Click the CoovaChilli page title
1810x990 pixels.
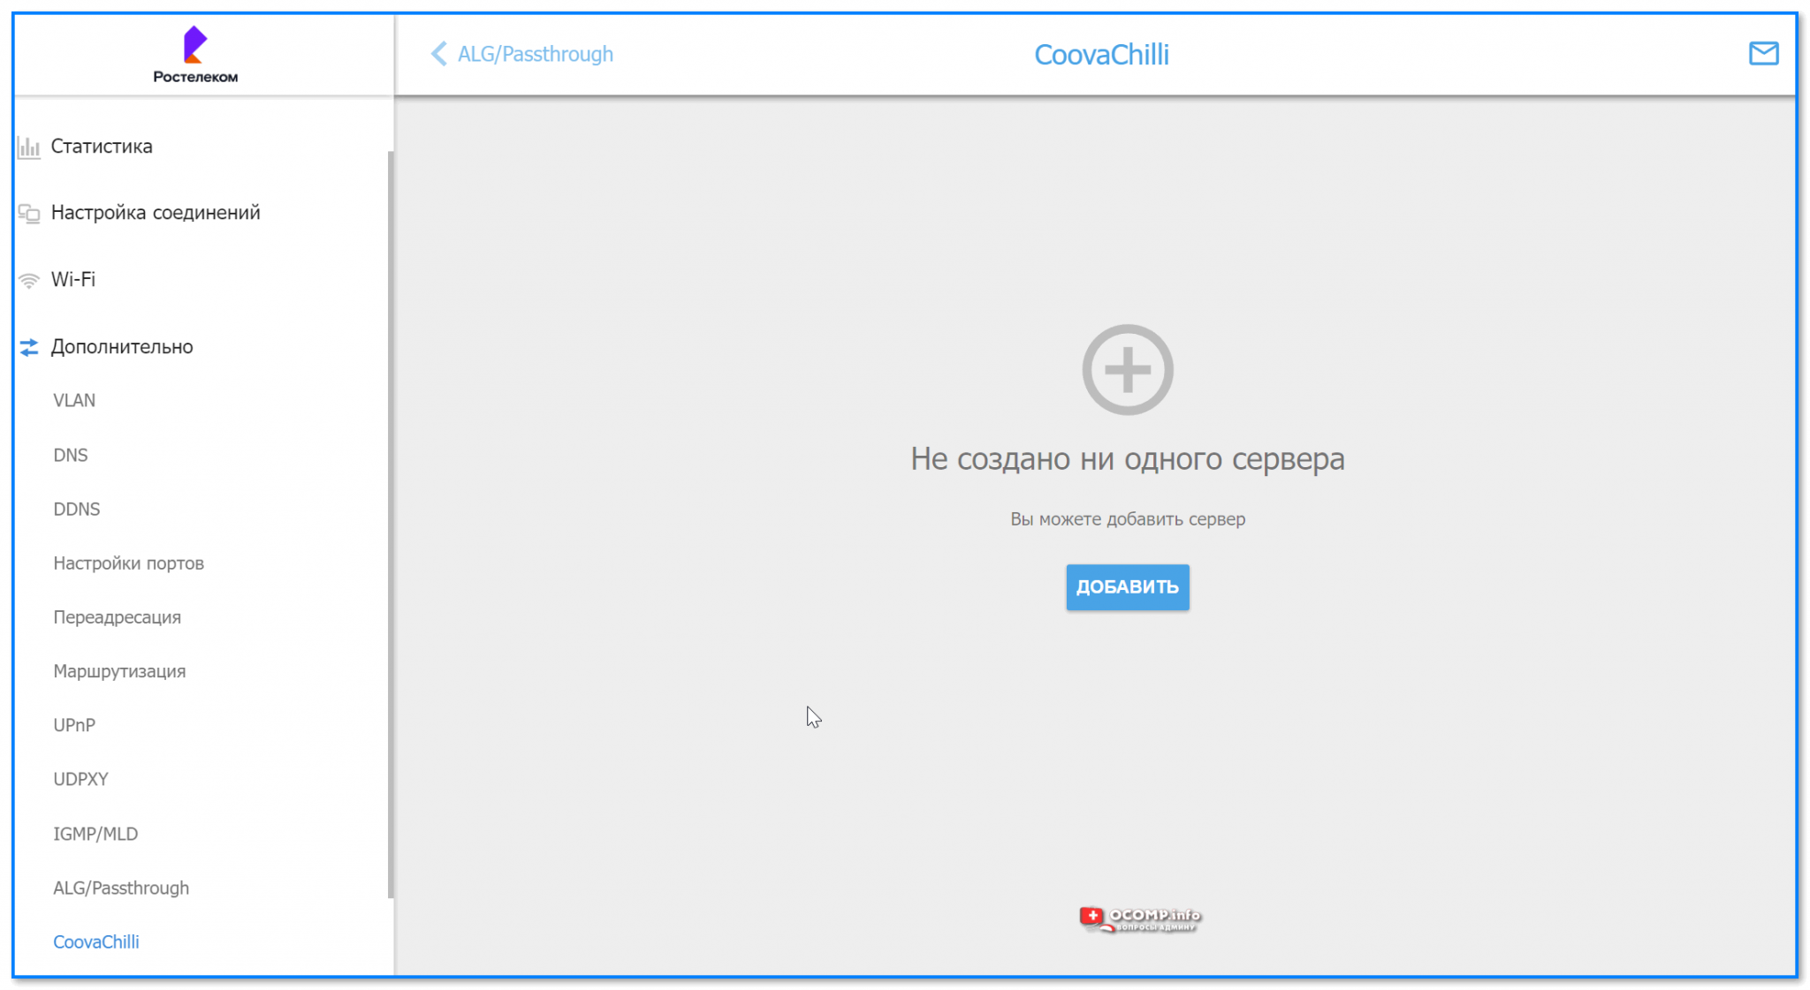[1101, 54]
